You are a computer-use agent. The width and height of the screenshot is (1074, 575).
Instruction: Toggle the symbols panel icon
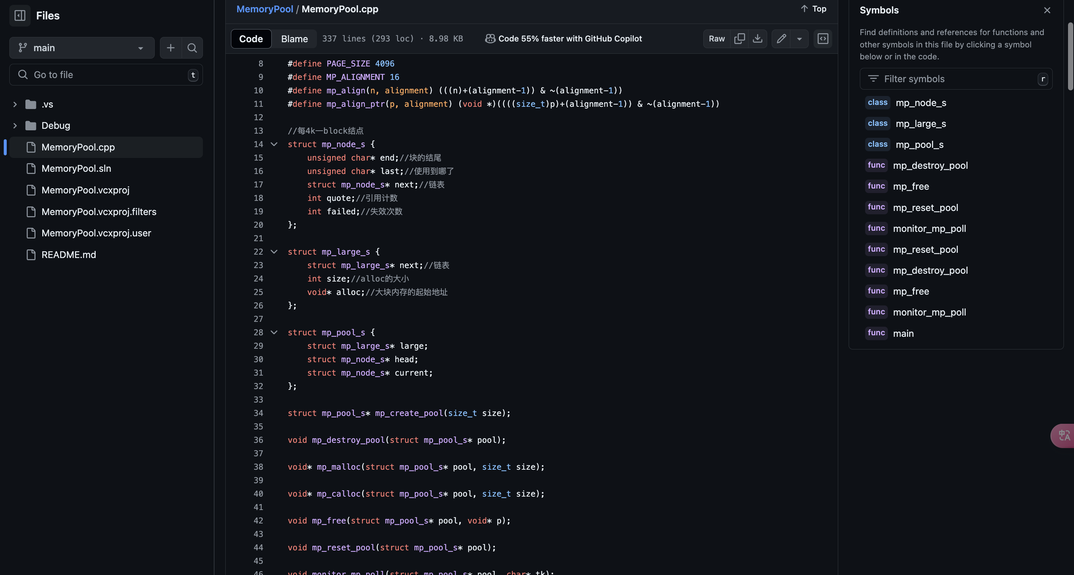(823, 39)
